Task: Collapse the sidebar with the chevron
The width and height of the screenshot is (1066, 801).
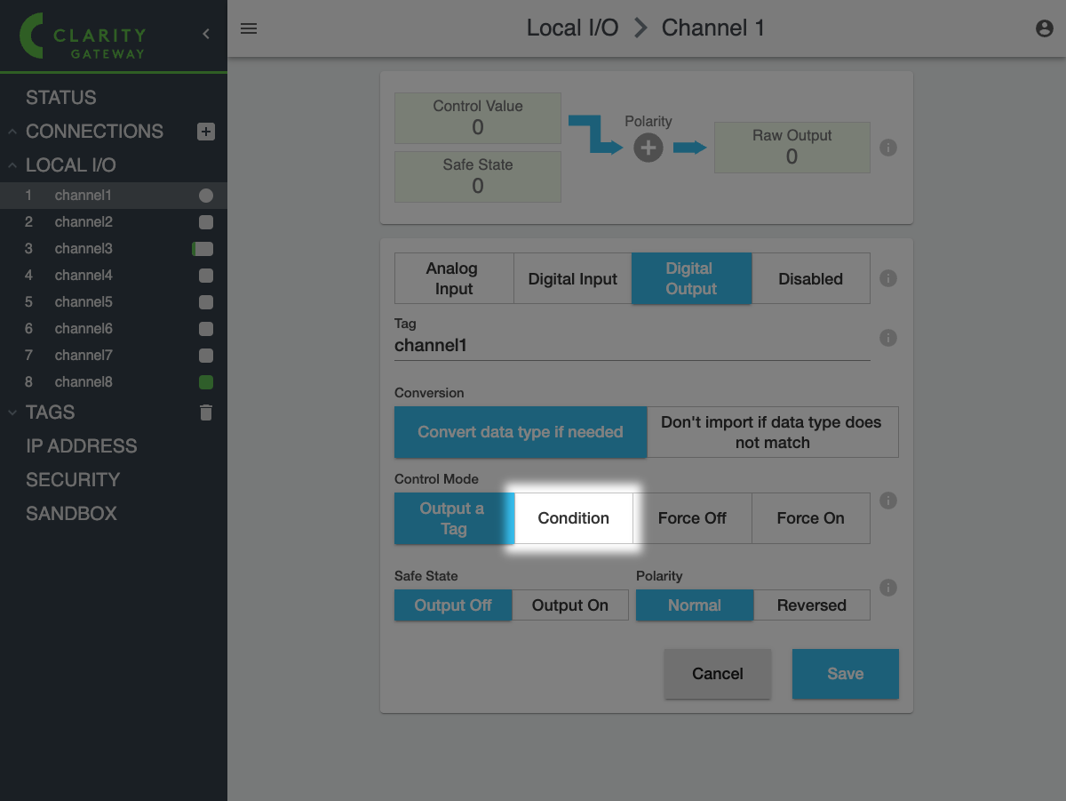Action: [x=206, y=34]
